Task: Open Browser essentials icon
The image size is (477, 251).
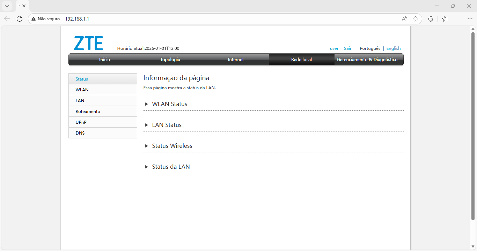Action: coord(431,19)
